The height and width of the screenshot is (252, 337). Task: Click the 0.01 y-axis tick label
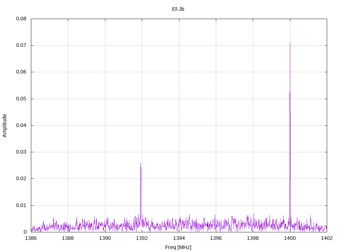click(x=21, y=205)
